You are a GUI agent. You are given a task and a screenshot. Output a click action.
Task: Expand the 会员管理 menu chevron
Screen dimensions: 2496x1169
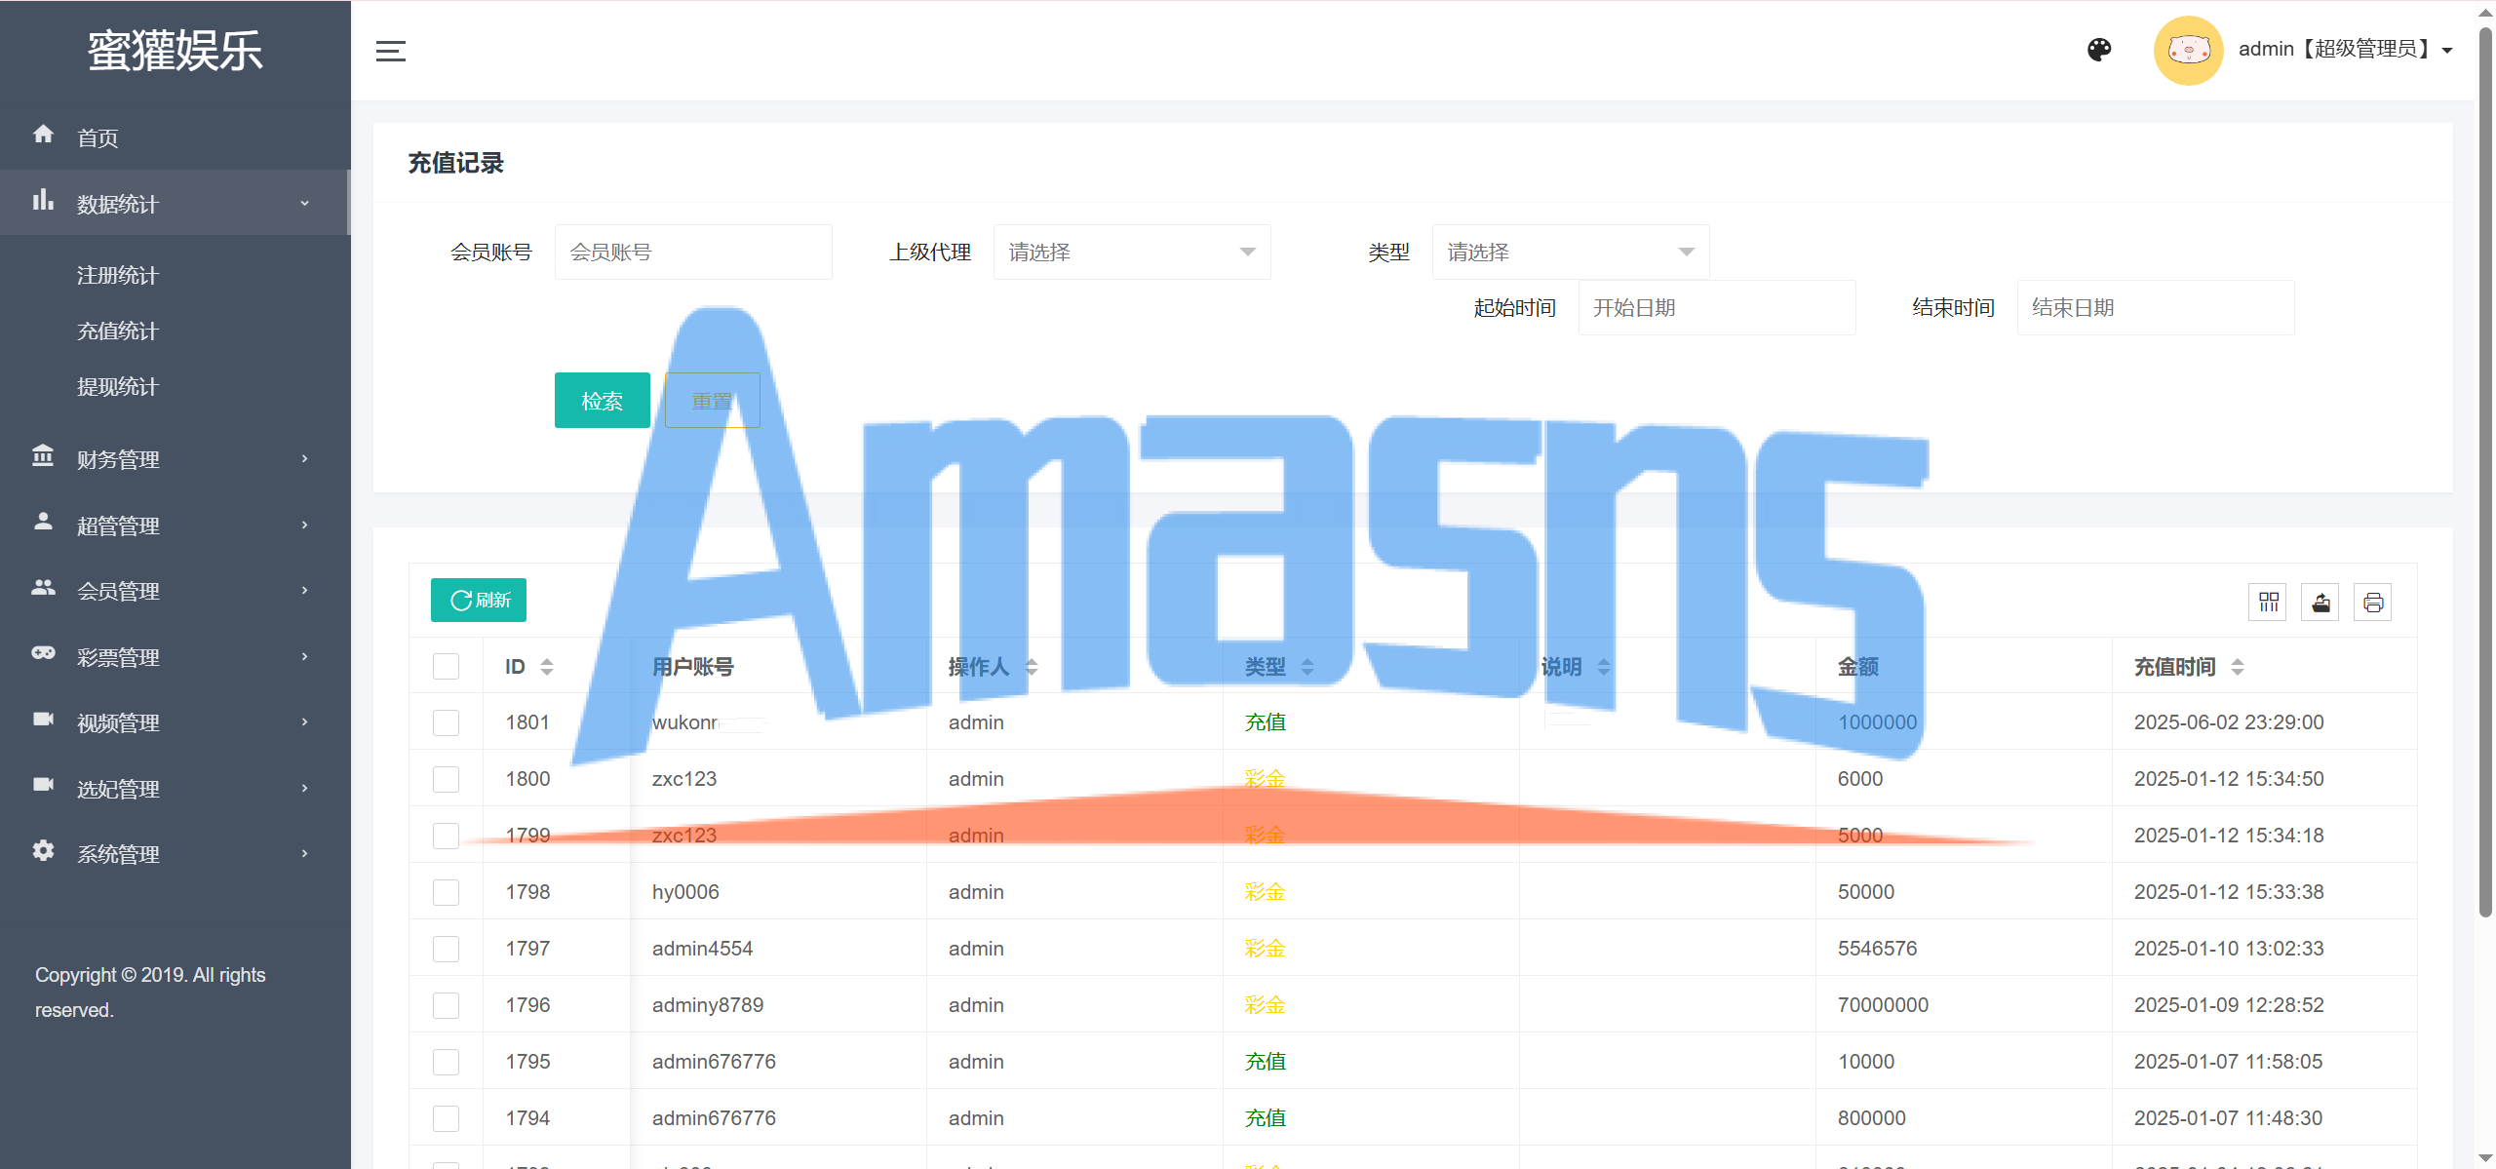click(x=305, y=590)
